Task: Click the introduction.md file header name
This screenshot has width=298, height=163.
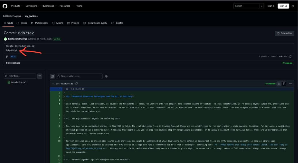Action: click(64, 84)
